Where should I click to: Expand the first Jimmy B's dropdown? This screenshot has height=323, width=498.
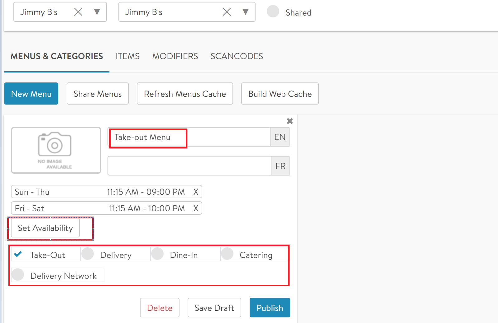pos(97,12)
